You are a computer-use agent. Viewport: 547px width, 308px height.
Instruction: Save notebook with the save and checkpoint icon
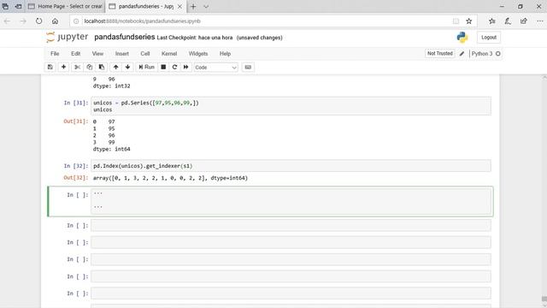point(50,67)
